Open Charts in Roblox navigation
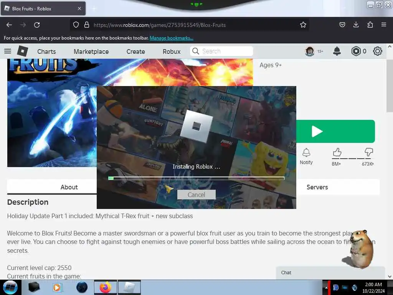393x295 pixels. coord(46,51)
